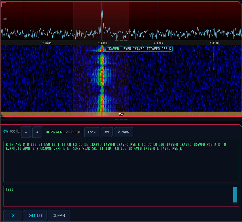Click the IK4VFD callsign label on waterfall
The width and height of the screenshot is (242, 222).
[x=113, y=49]
